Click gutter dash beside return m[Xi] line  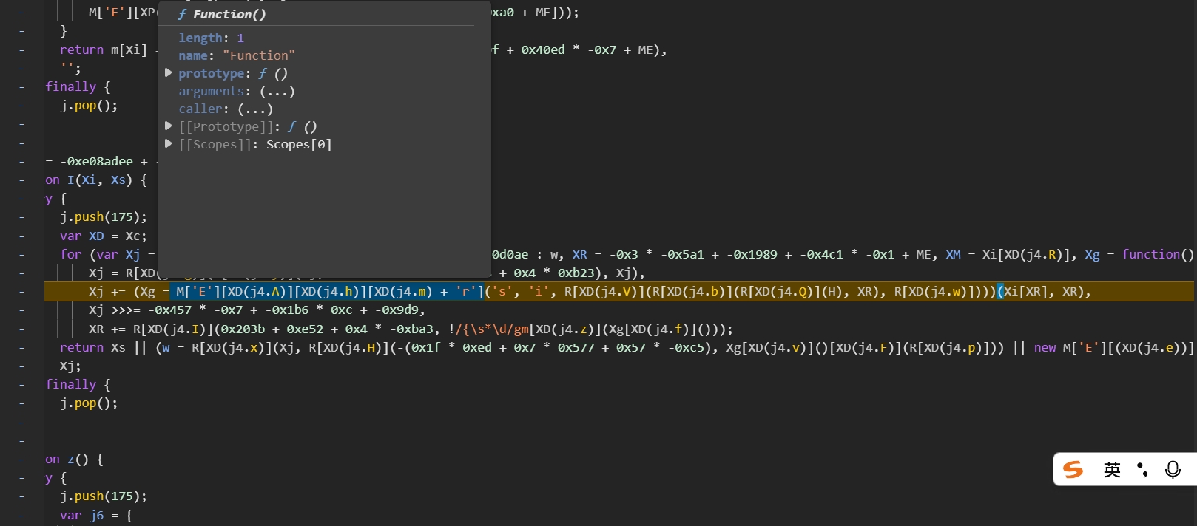[x=21, y=50]
